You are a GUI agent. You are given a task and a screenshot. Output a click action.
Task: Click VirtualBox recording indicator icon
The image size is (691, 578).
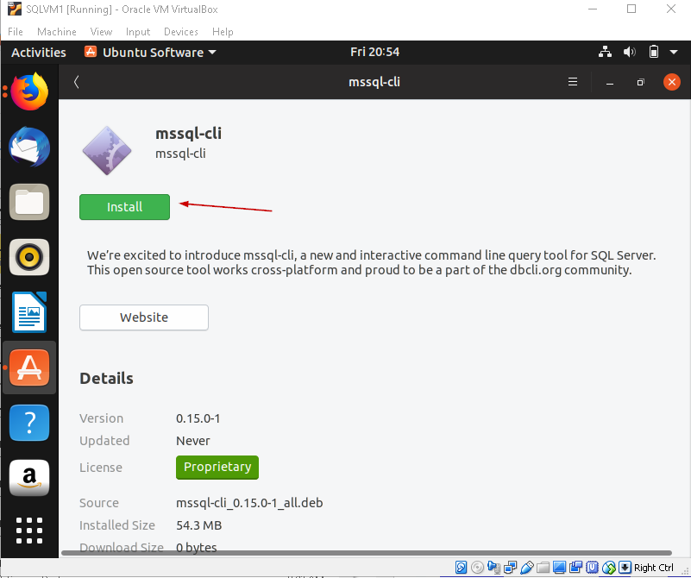(x=575, y=568)
